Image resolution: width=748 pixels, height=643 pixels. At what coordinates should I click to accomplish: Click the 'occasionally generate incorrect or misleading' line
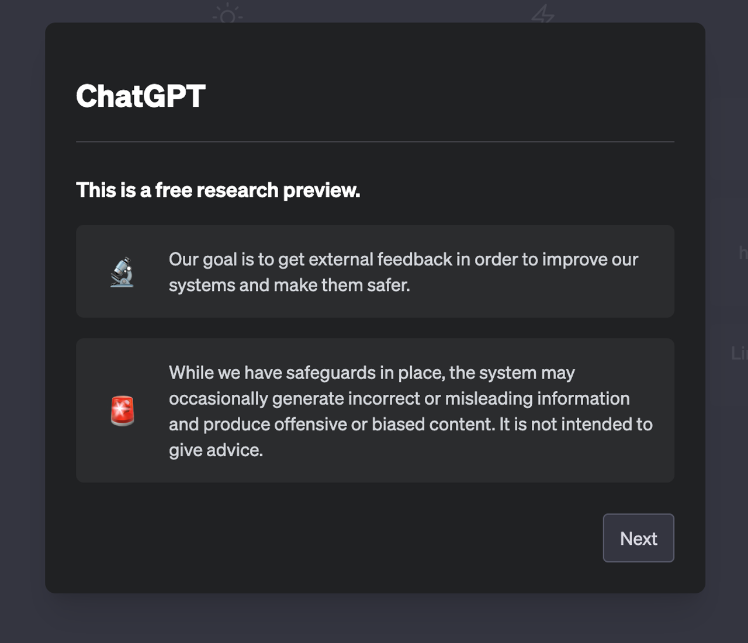(x=399, y=398)
